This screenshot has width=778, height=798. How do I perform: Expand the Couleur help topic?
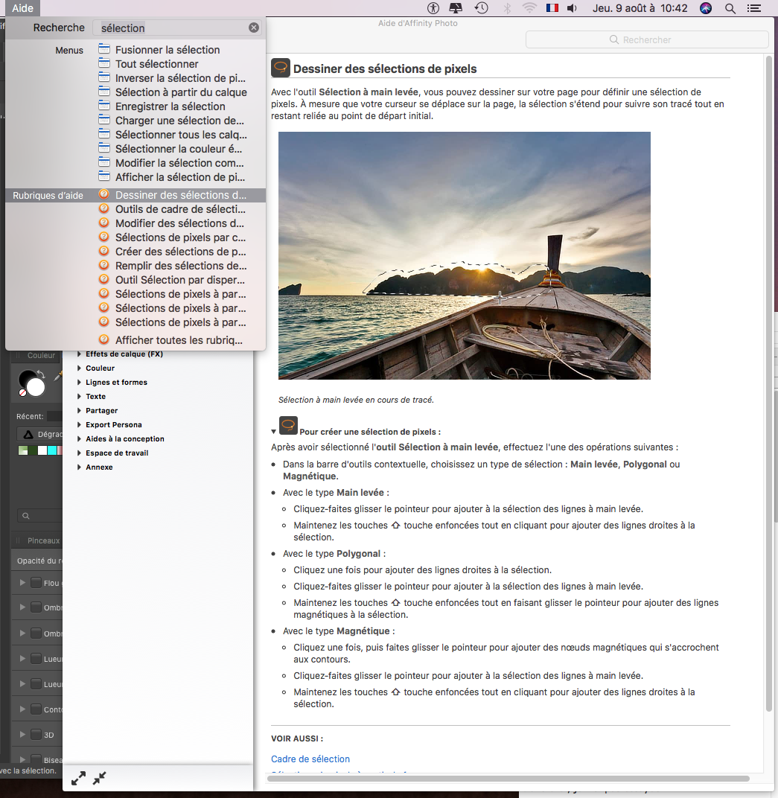[79, 368]
